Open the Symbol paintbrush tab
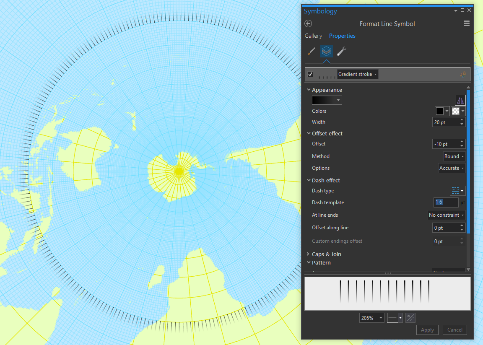The width and height of the screenshot is (483, 345). tap(312, 51)
